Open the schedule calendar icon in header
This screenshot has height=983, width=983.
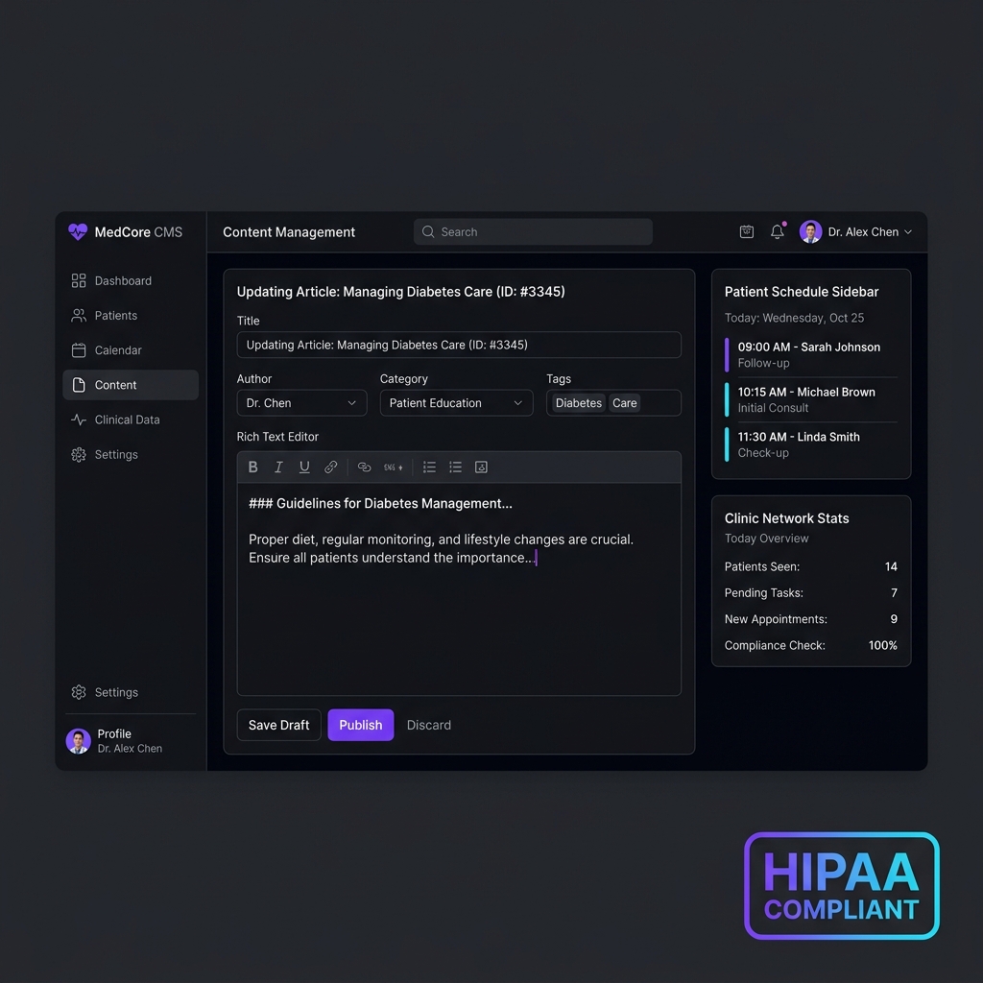coord(747,232)
